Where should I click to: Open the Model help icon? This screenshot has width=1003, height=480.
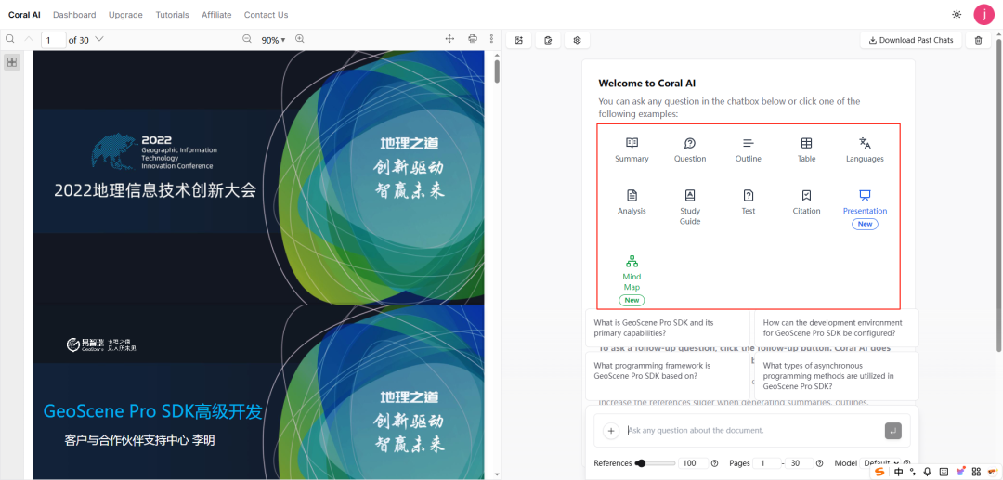tap(906, 463)
